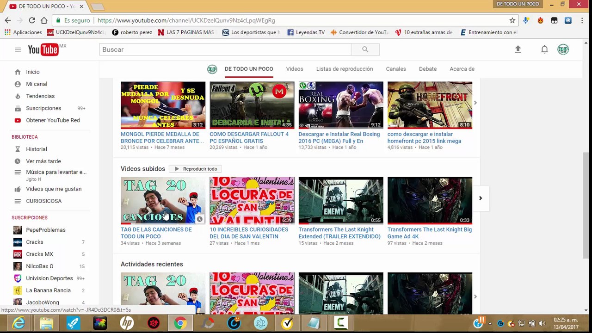
Task: Click the Camtasia icon in taskbar
Action: click(341, 323)
